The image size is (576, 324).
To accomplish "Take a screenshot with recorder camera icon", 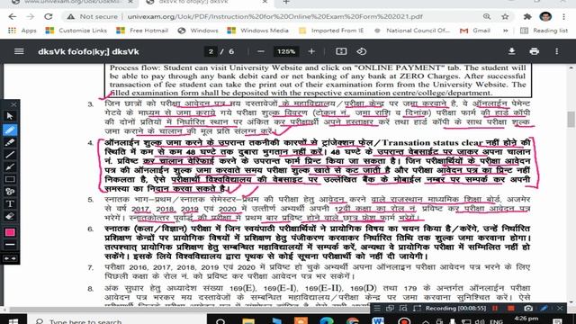I will point(528,308).
